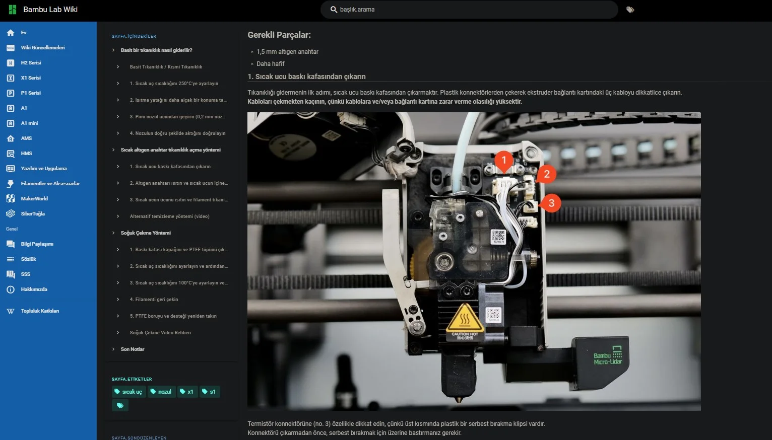Click chevron beside '4. Filamenti geri çekin'

pyautogui.click(x=118, y=300)
